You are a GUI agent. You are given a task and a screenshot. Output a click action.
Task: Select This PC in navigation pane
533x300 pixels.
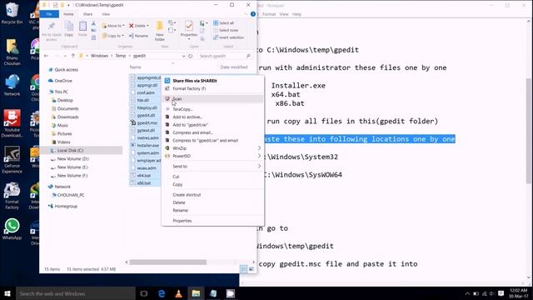[x=61, y=92]
